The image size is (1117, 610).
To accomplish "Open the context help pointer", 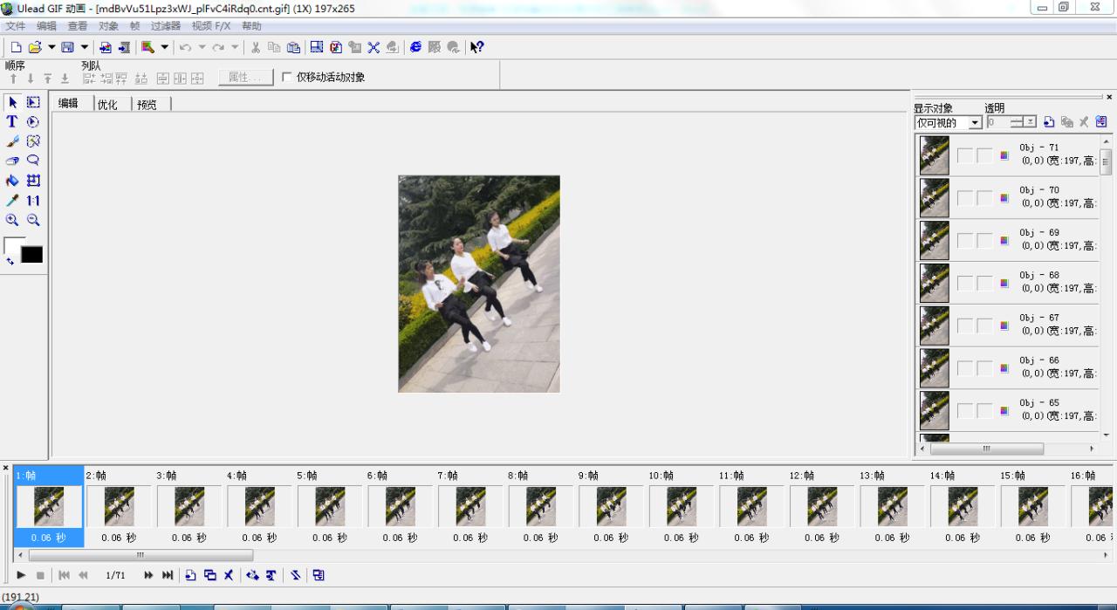I will (476, 47).
